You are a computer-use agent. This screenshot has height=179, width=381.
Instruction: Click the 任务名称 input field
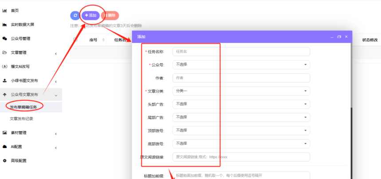[241, 51]
